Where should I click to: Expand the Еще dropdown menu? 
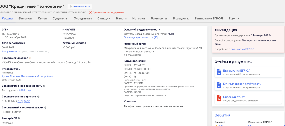coord(234,19)
